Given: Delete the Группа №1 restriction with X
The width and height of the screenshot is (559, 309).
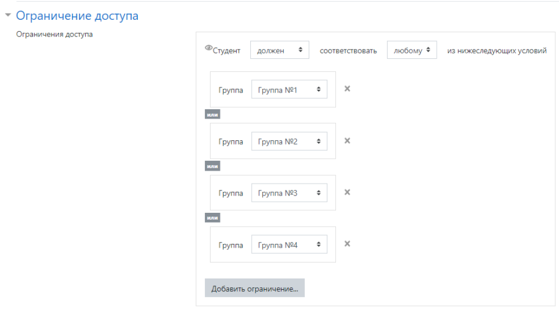Looking at the screenshot, I should point(348,89).
